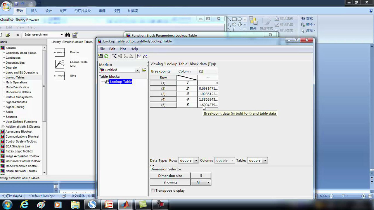Click the Library Browser tree scrollbar down arrow
Viewport: 374px width, 210px height.
coord(44,173)
